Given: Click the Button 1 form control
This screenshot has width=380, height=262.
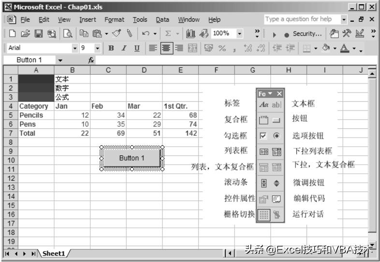Looking at the screenshot, I should [132, 158].
